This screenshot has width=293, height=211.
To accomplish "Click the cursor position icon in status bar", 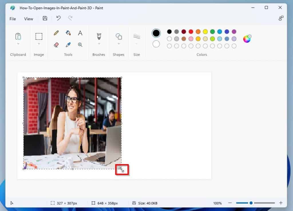I will [x=12, y=203].
